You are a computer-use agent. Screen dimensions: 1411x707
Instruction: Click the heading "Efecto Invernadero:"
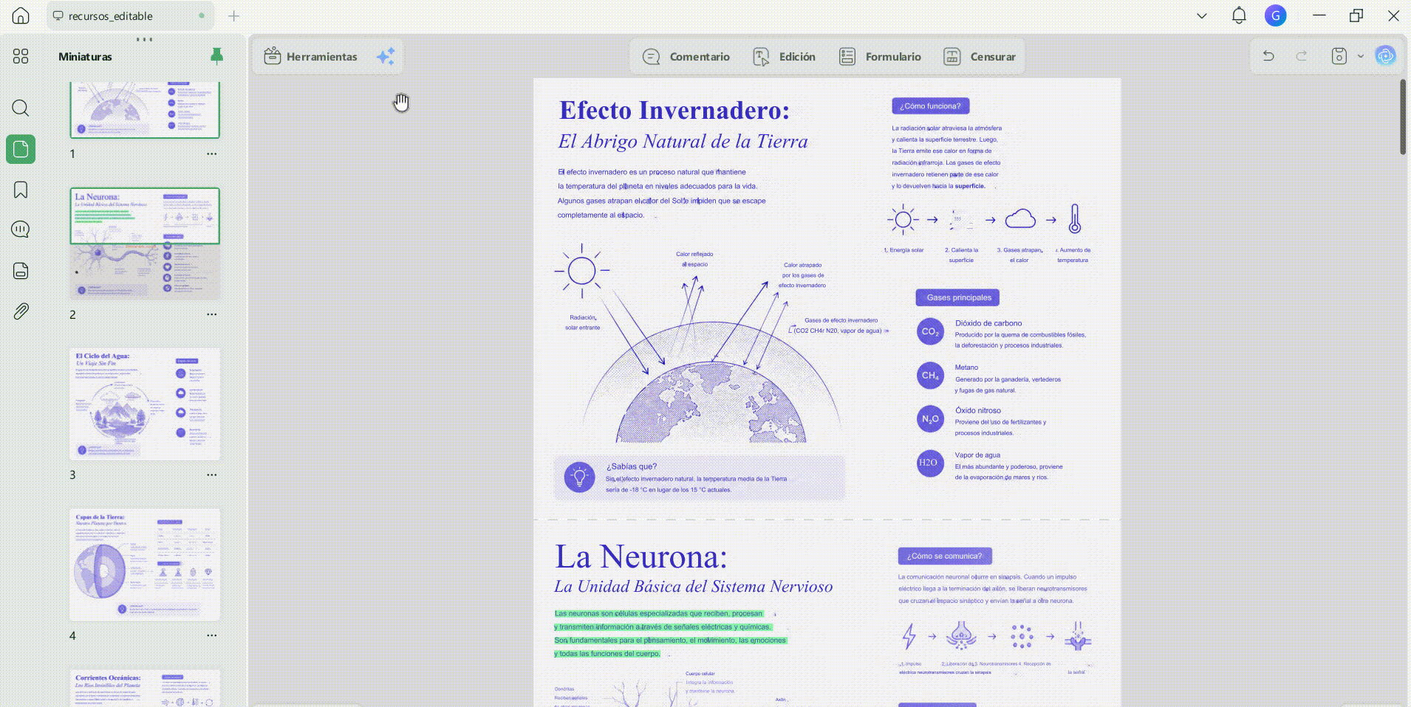point(674,110)
